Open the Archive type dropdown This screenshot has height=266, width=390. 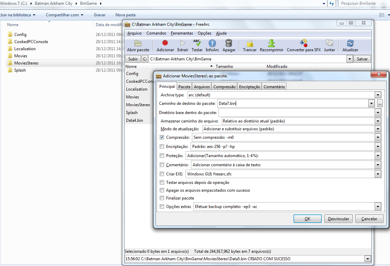click(378, 95)
